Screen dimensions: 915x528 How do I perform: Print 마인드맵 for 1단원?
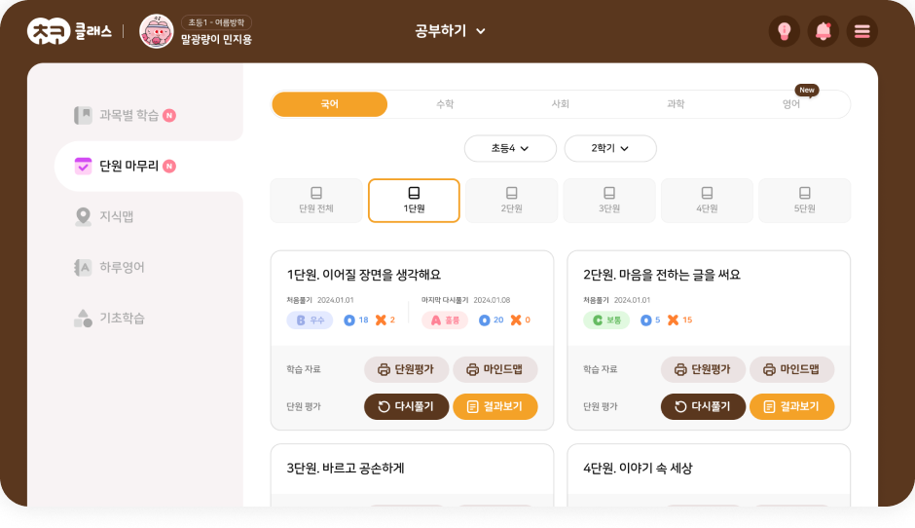click(x=495, y=369)
